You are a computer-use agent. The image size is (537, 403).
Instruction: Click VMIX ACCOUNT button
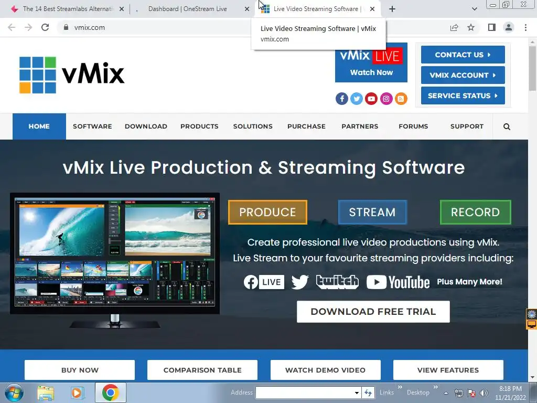point(463,75)
